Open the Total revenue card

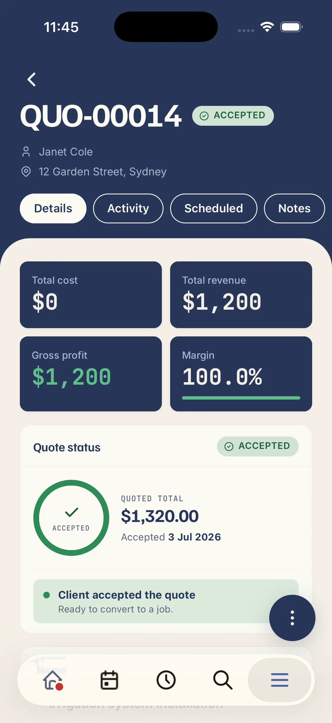tap(241, 295)
